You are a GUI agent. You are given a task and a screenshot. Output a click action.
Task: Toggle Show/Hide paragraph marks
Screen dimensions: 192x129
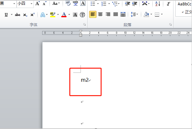click(x=168, y=4)
